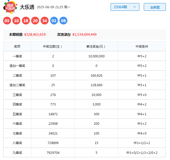Viewport: 170px width, 160px height.
Task: Click the 3,000 prize amount cell
Action: coord(96,104)
